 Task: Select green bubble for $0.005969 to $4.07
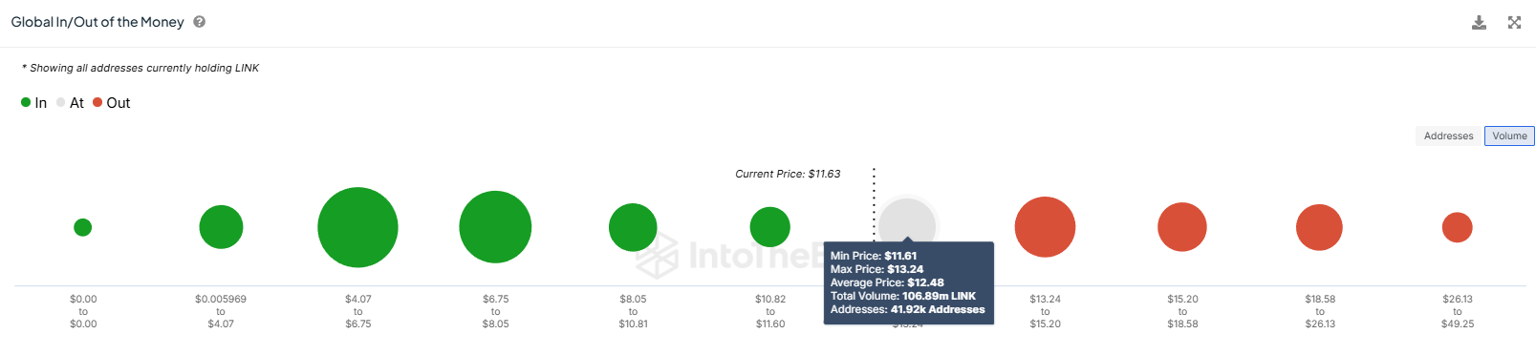(221, 227)
